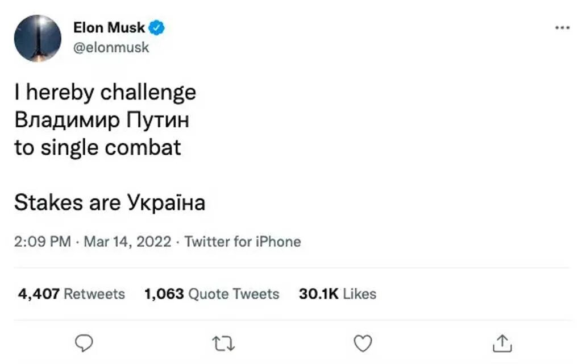Open the three-dot more options menu
The width and height of the screenshot is (582, 364).
point(562,27)
